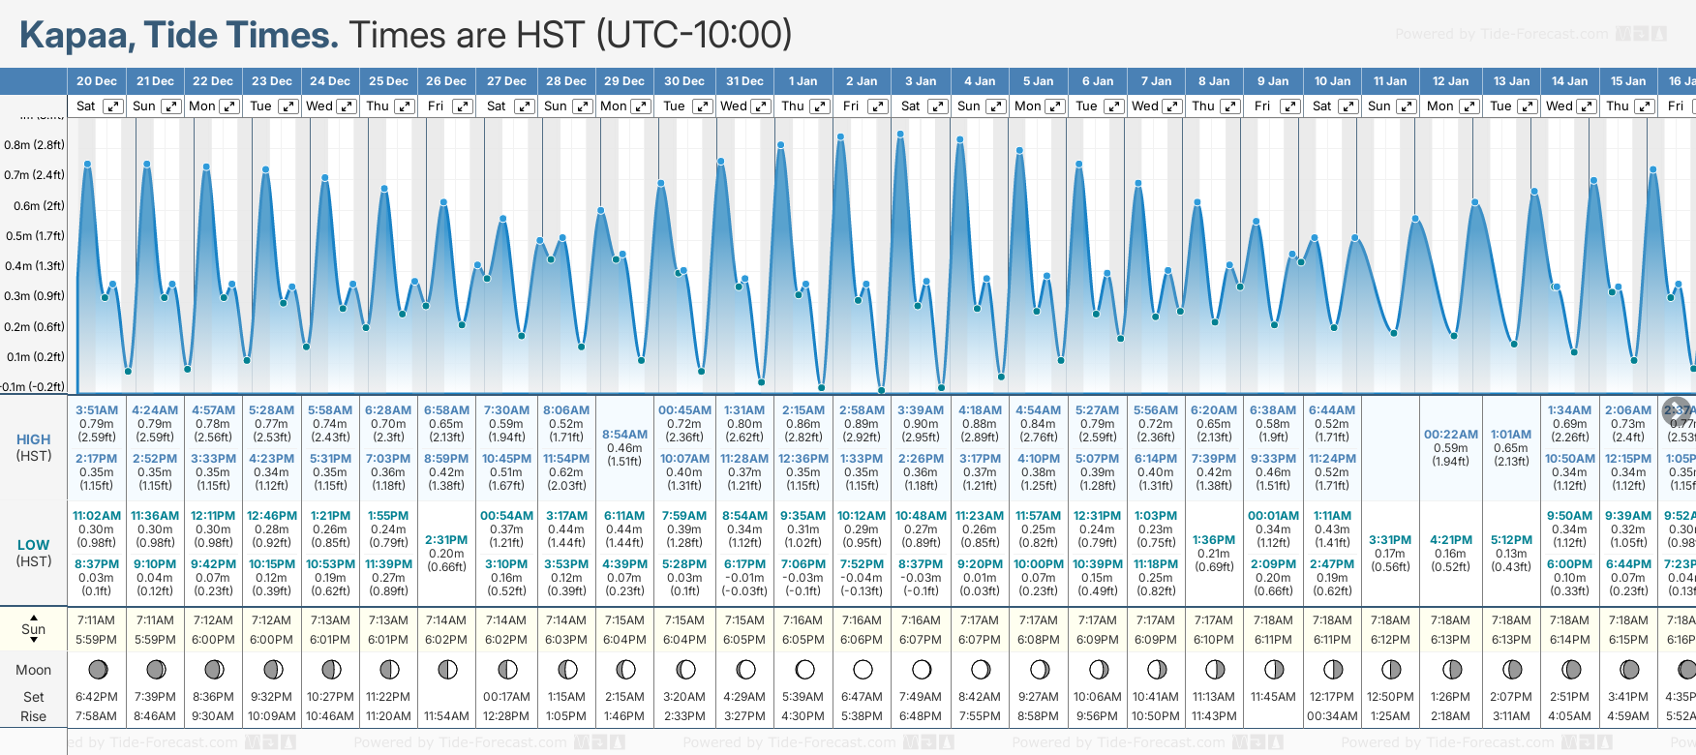Select the 25 Dec date header

tap(388, 81)
